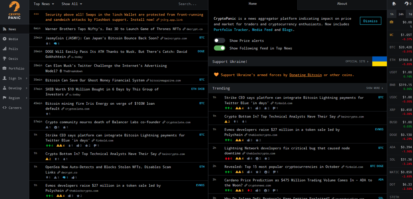413x199 pixels.
Task: Open the Portfolio briefcase icon in sidebar
Action: [x=4, y=69]
